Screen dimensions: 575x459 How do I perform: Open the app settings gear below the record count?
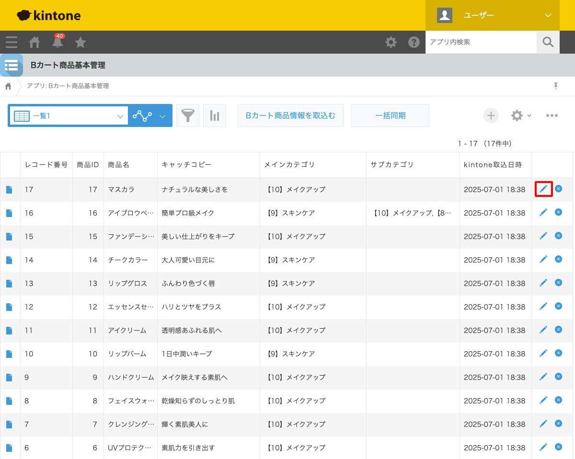pos(518,115)
